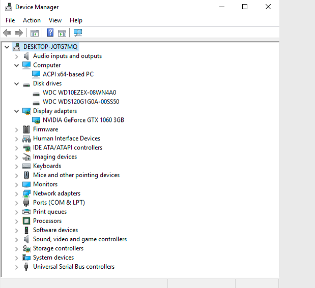Click the Mice and other pointing devices icon
Image resolution: width=315 pixels, height=288 pixels.
click(26, 175)
